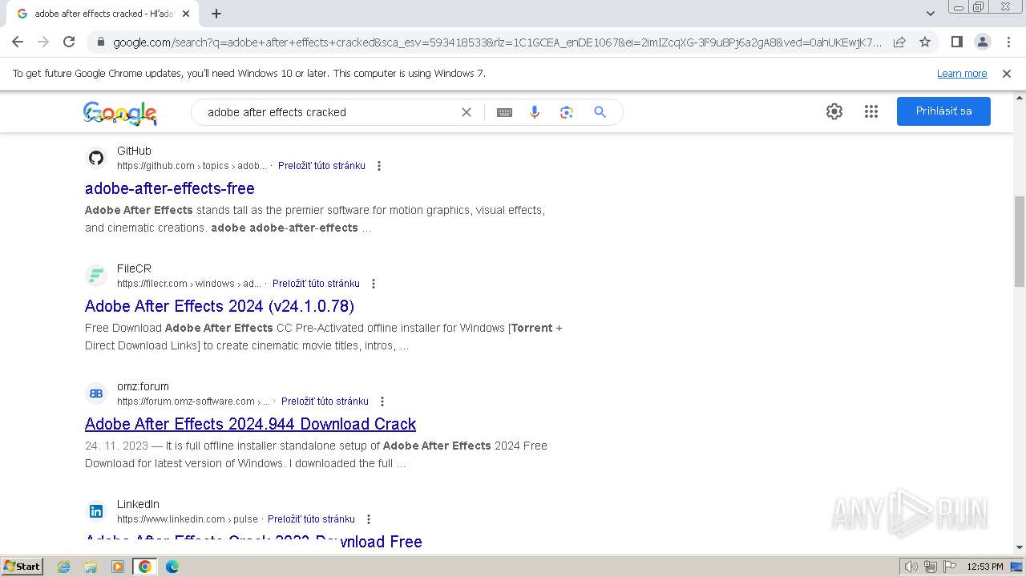Dismiss the Chrome update notification bar
Viewport: 1026px width, 577px height.
[1007, 73]
